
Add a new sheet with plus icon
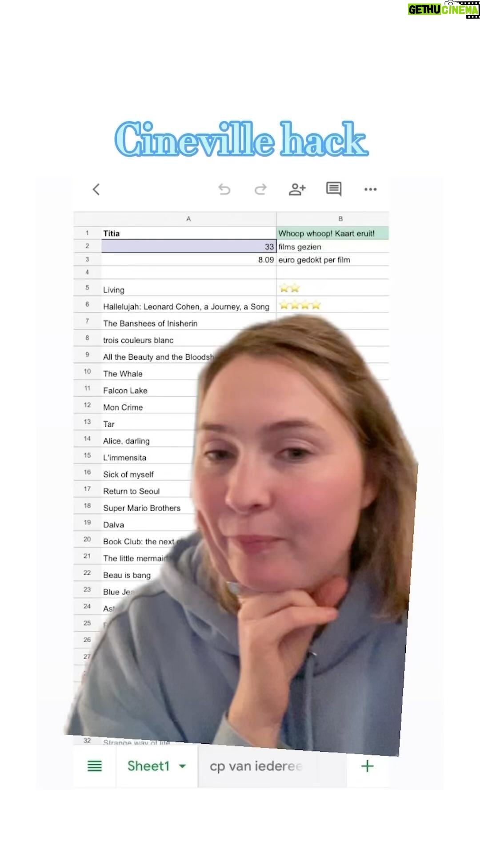(x=367, y=766)
